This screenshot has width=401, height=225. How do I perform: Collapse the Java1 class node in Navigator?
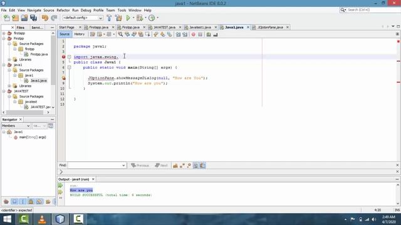(4, 132)
